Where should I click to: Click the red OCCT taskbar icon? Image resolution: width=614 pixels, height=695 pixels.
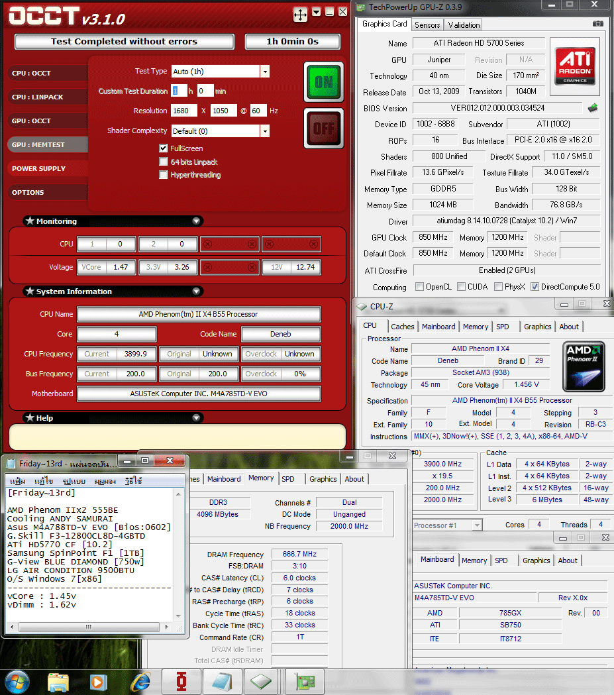pos(181,682)
